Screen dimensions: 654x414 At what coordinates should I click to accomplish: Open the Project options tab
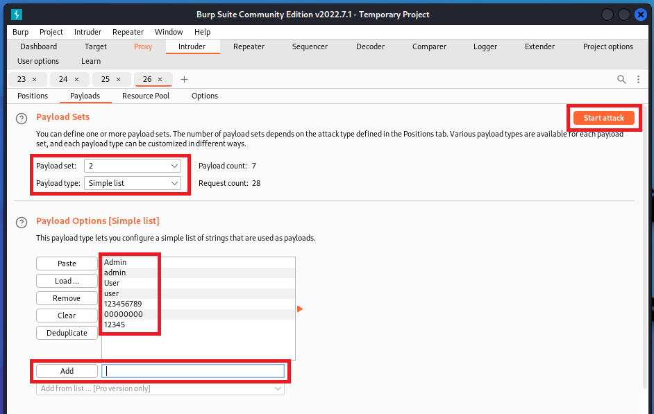[x=608, y=46]
